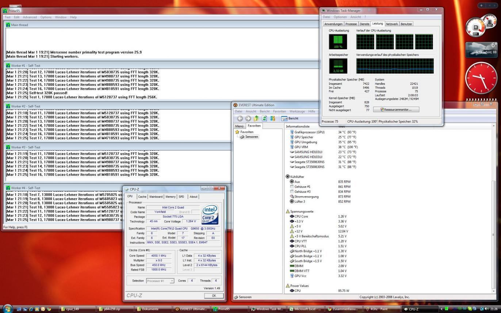Click the Bericht report button in EVEREST toolbar
Image resolution: width=501 pixels, height=313 pixels.
[290, 118]
